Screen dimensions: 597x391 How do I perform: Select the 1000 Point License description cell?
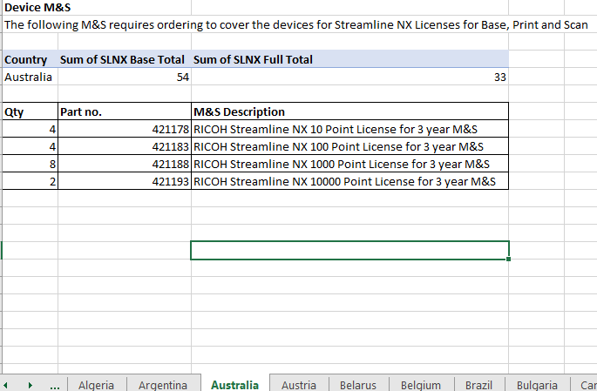pos(349,164)
